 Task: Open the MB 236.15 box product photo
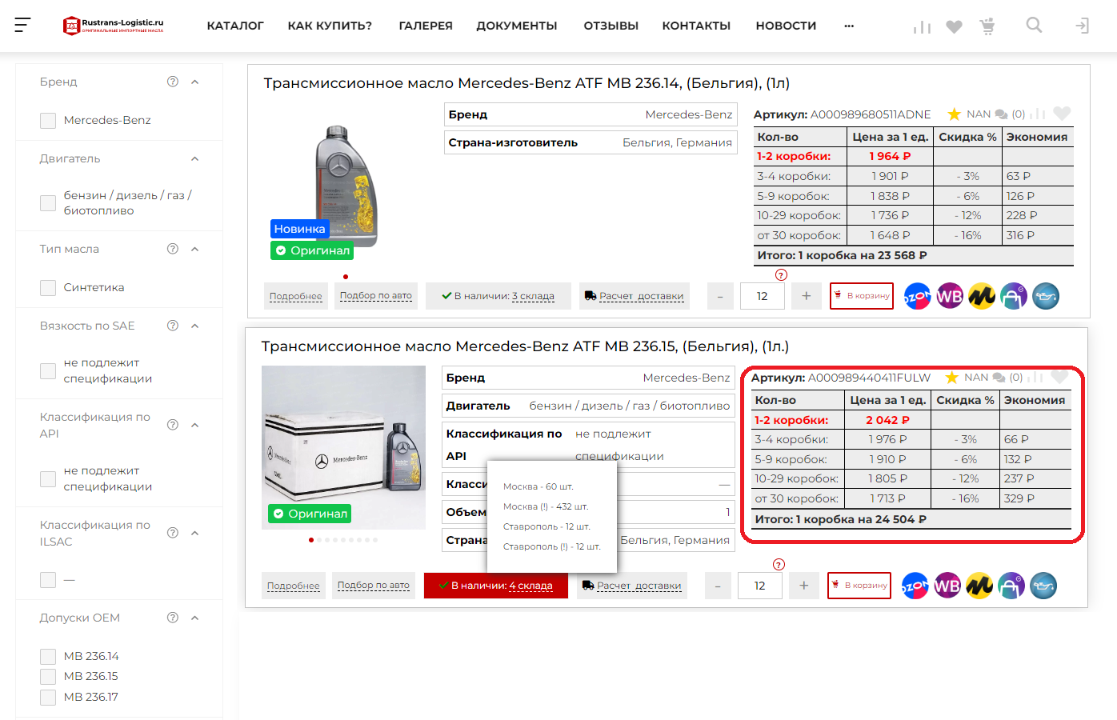pyautogui.click(x=343, y=447)
